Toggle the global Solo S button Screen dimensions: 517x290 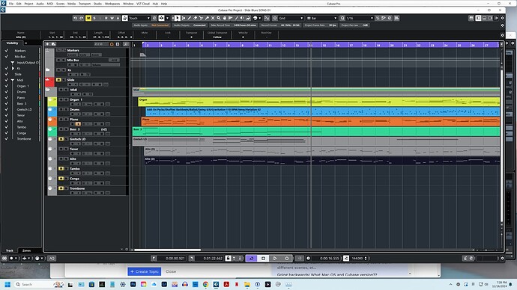94,18
